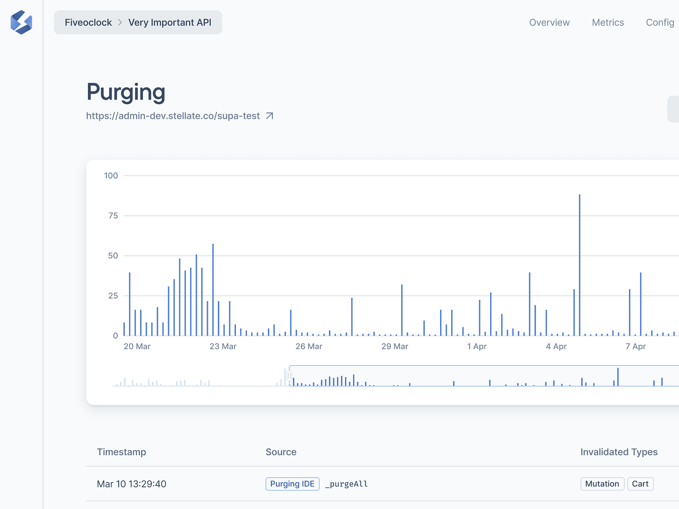Open Fiveoclock in the breadcrumb

pyautogui.click(x=88, y=22)
